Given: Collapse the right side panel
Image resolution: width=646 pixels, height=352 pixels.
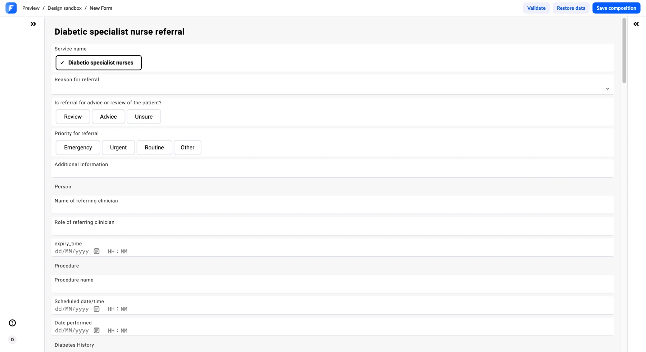Looking at the screenshot, I should pos(636,24).
